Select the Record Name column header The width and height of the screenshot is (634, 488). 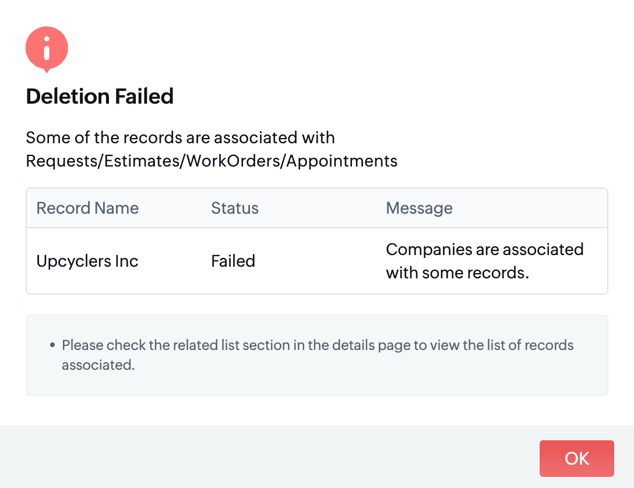(87, 208)
